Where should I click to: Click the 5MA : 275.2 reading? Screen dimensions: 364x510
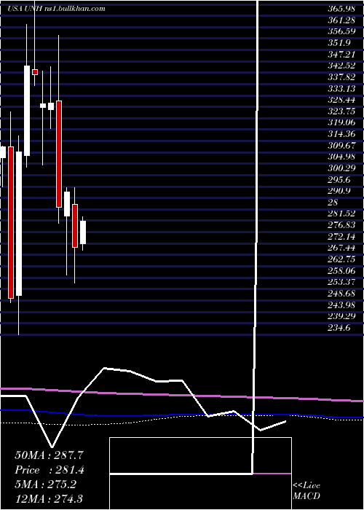pyautogui.click(x=45, y=484)
